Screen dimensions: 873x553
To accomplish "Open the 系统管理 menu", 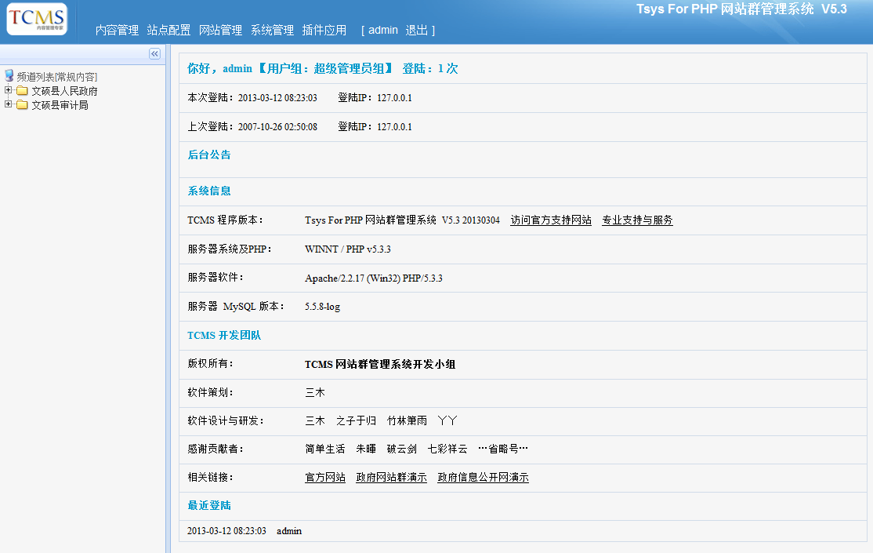I will click(272, 31).
